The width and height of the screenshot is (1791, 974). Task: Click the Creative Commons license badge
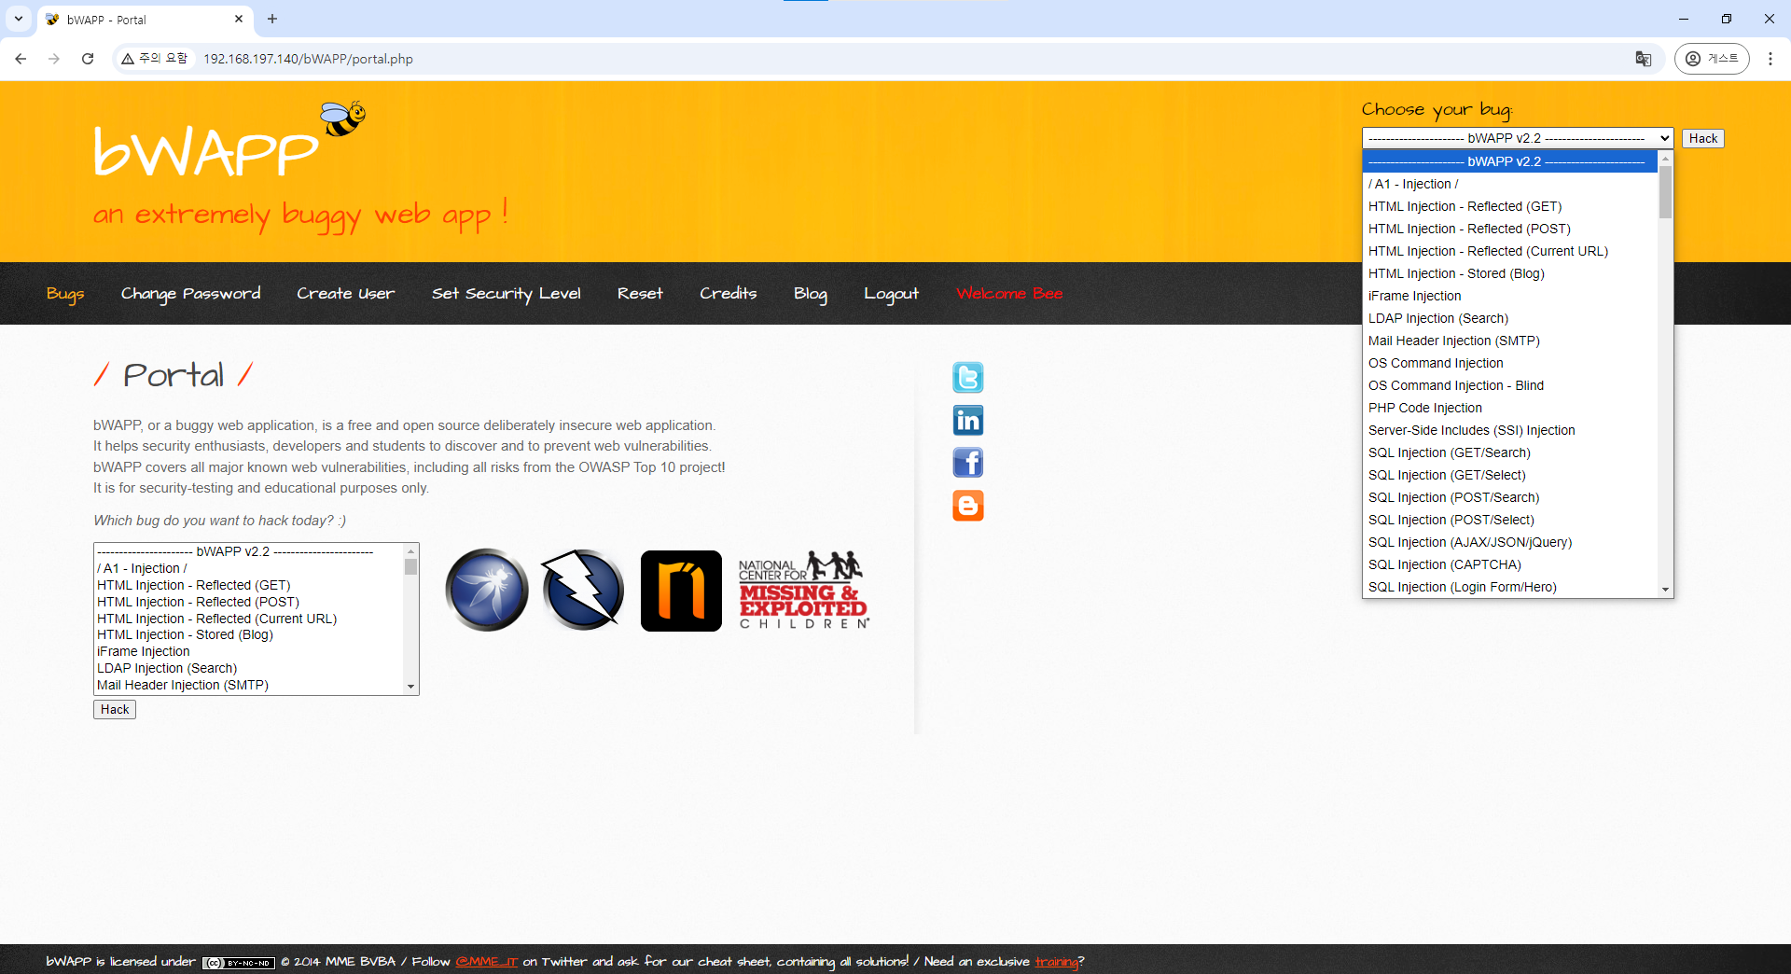pyautogui.click(x=239, y=963)
